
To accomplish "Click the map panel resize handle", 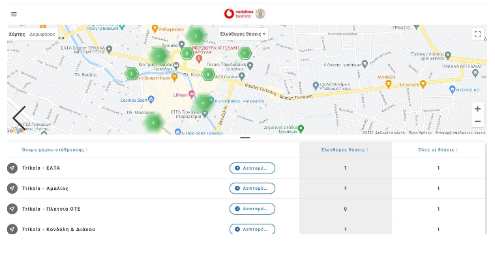I will click(245, 138).
